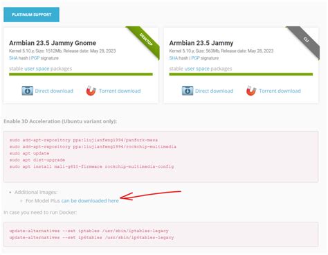Open Direct download link for Jammy CLI

[214, 91]
